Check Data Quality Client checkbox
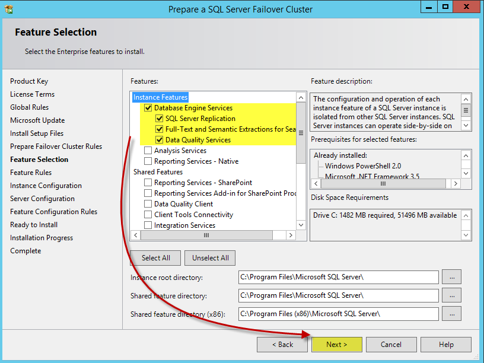The image size is (484, 363). tap(148, 204)
